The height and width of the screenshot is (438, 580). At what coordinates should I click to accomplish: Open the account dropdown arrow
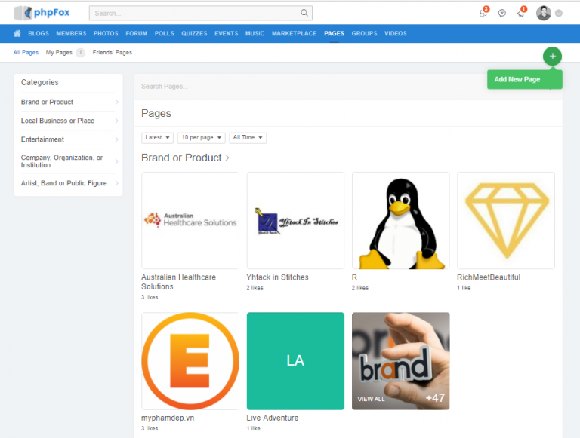(x=559, y=14)
